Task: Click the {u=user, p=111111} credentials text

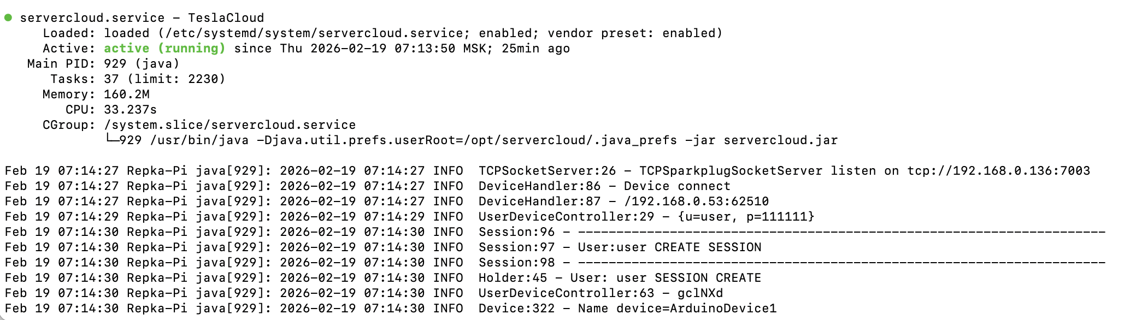Action: 746,216
